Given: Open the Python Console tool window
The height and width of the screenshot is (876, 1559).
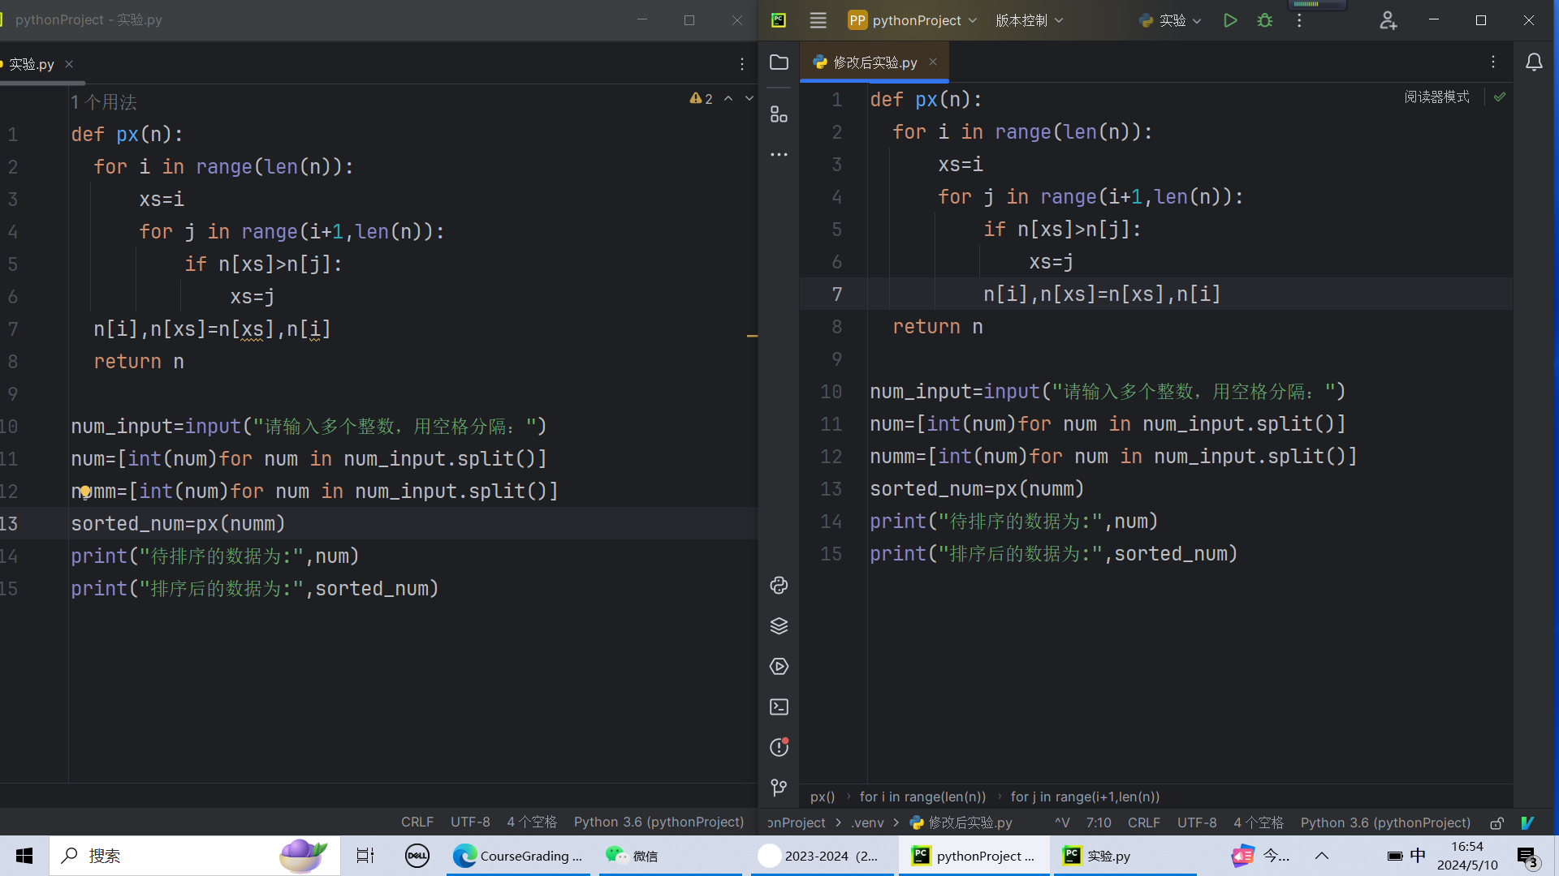Looking at the screenshot, I should [779, 586].
